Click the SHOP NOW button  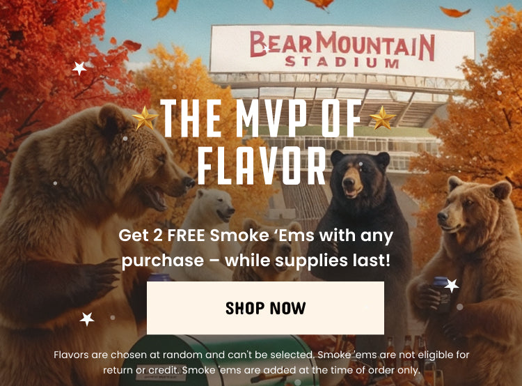(x=265, y=308)
